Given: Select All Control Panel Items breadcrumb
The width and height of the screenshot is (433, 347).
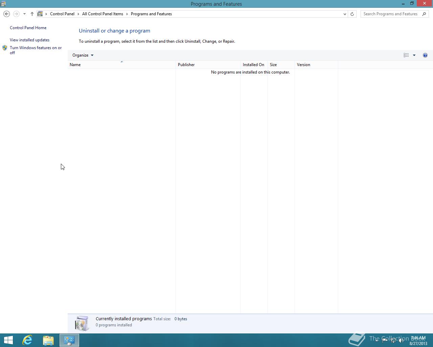Looking at the screenshot, I should 102,14.
